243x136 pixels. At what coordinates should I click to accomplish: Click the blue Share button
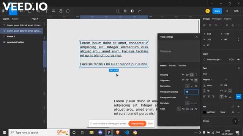point(217,11)
